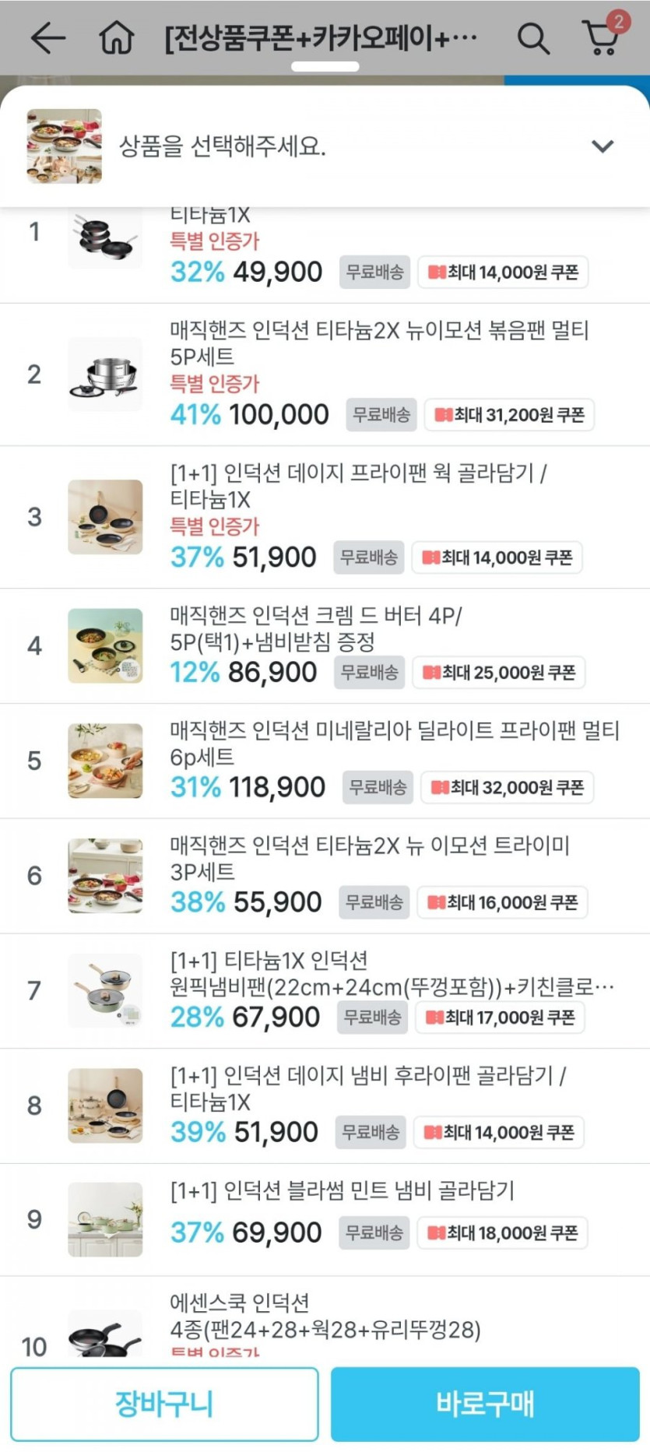Image resolution: width=650 pixels, height=1452 pixels.
Task: Tap the 최대 31,200원 쿠폰 badge
Action: (509, 415)
